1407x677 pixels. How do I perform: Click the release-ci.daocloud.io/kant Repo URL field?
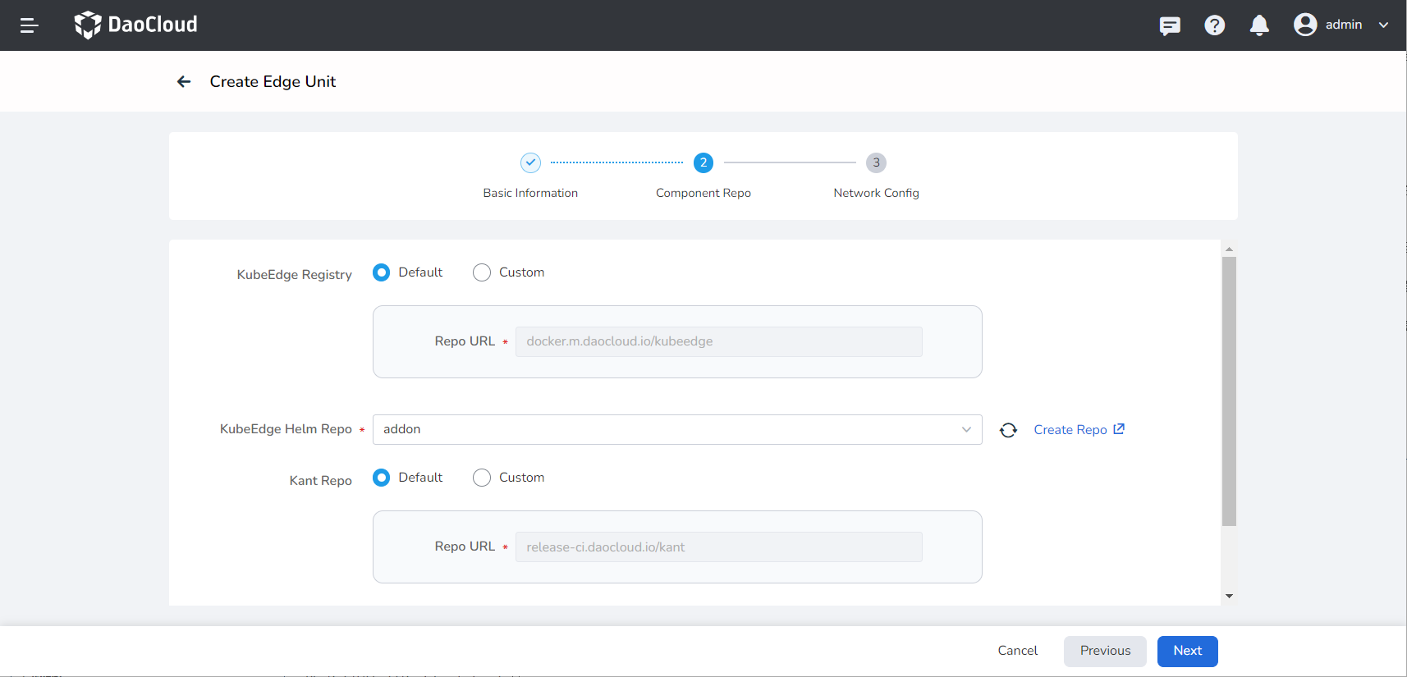point(719,547)
